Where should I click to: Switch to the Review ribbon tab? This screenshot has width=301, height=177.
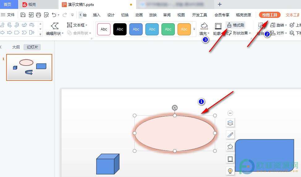[167, 15]
